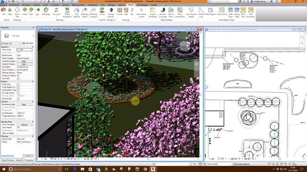Click the Shadow Coverage tool
The width and height of the screenshot is (307, 172).
click(x=163, y=12)
